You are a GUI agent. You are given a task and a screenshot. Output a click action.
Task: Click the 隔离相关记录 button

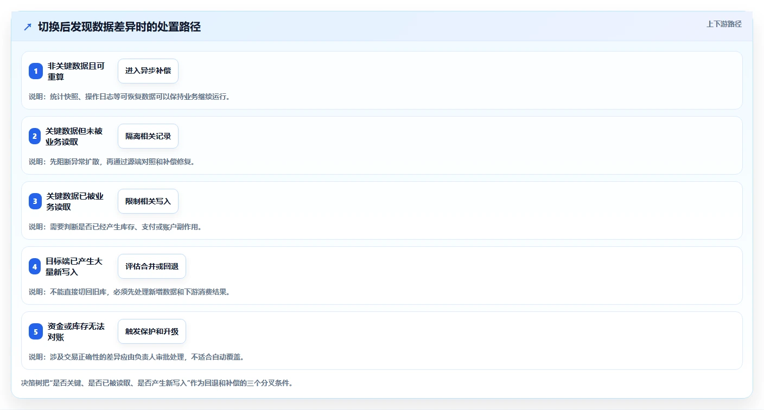(148, 136)
